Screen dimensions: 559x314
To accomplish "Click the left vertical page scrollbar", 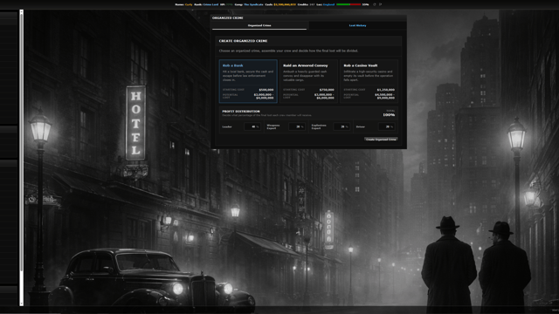I will point(21,158).
